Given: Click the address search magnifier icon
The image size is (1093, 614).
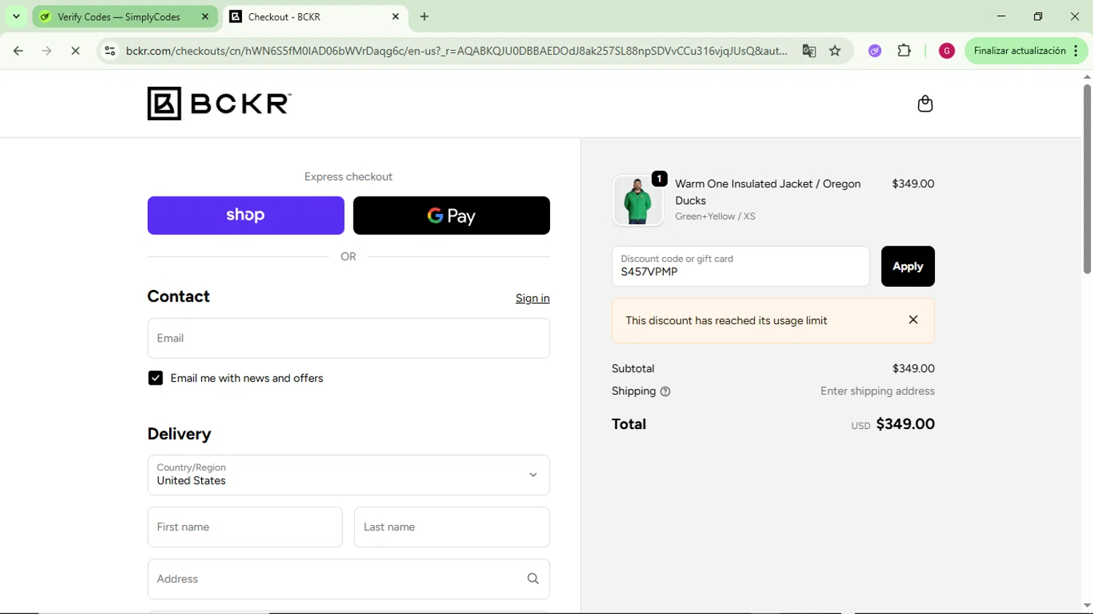Looking at the screenshot, I should click(x=533, y=579).
